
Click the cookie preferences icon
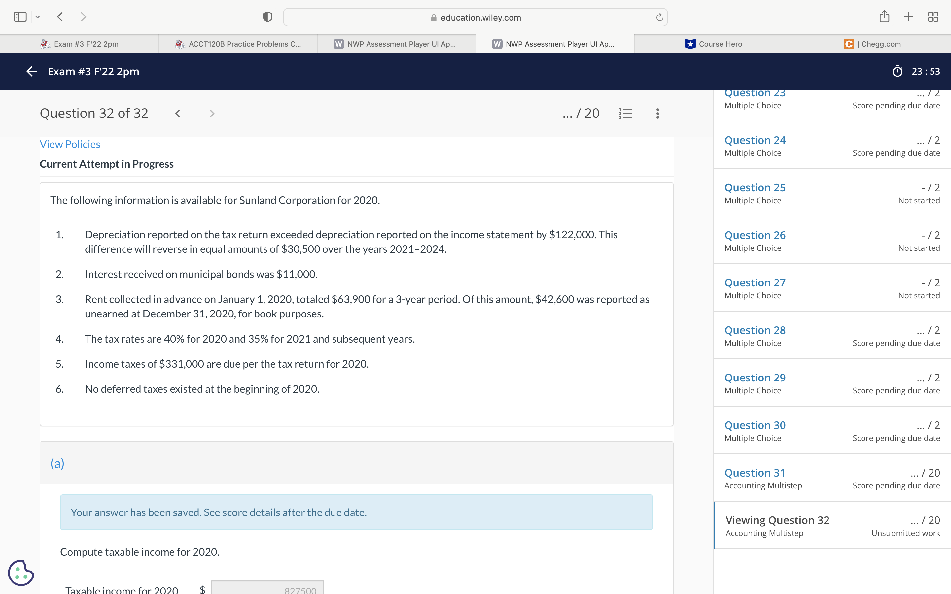click(x=20, y=573)
